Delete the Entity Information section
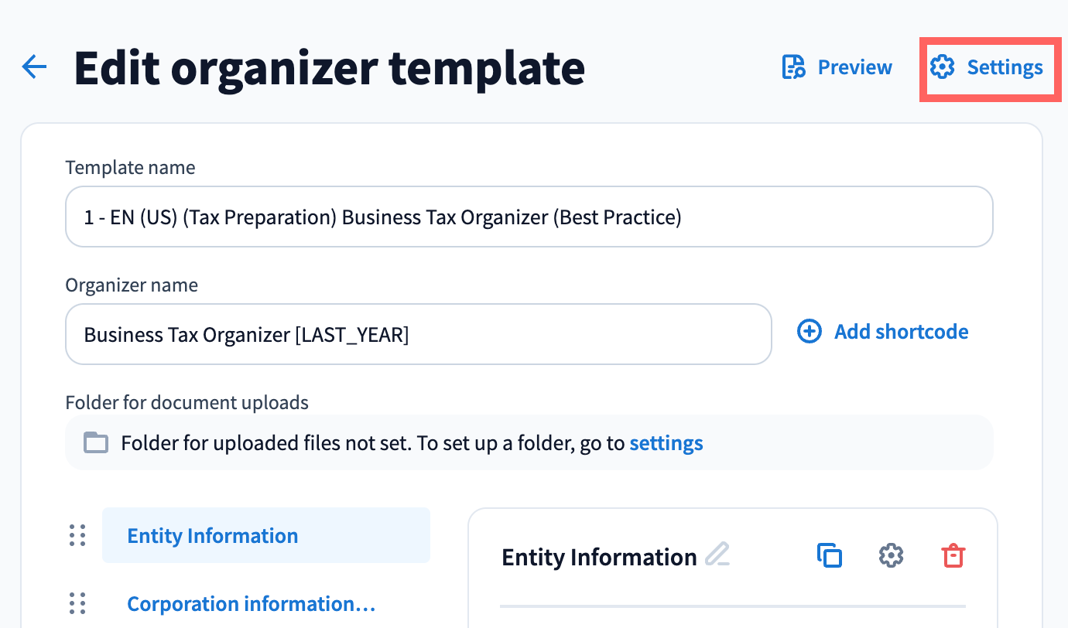The width and height of the screenshot is (1068, 628). pyautogui.click(x=953, y=555)
